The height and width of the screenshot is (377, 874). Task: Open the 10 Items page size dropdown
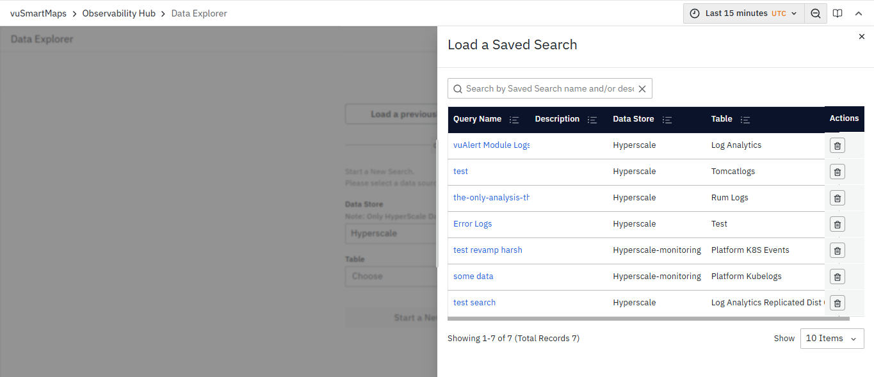[x=832, y=339]
